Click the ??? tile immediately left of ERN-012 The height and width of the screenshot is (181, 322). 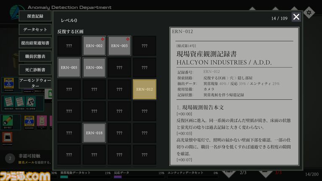tap(119, 89)
